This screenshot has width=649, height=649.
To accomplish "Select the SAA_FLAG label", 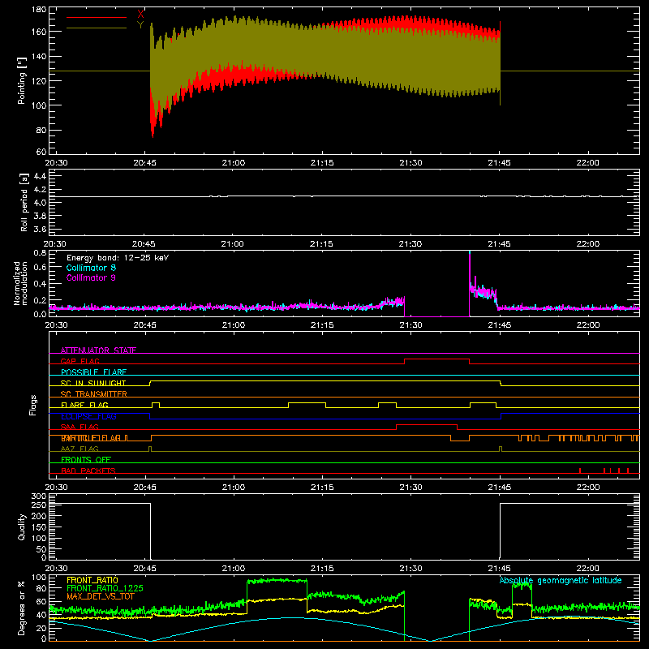I will coord(80,427).
